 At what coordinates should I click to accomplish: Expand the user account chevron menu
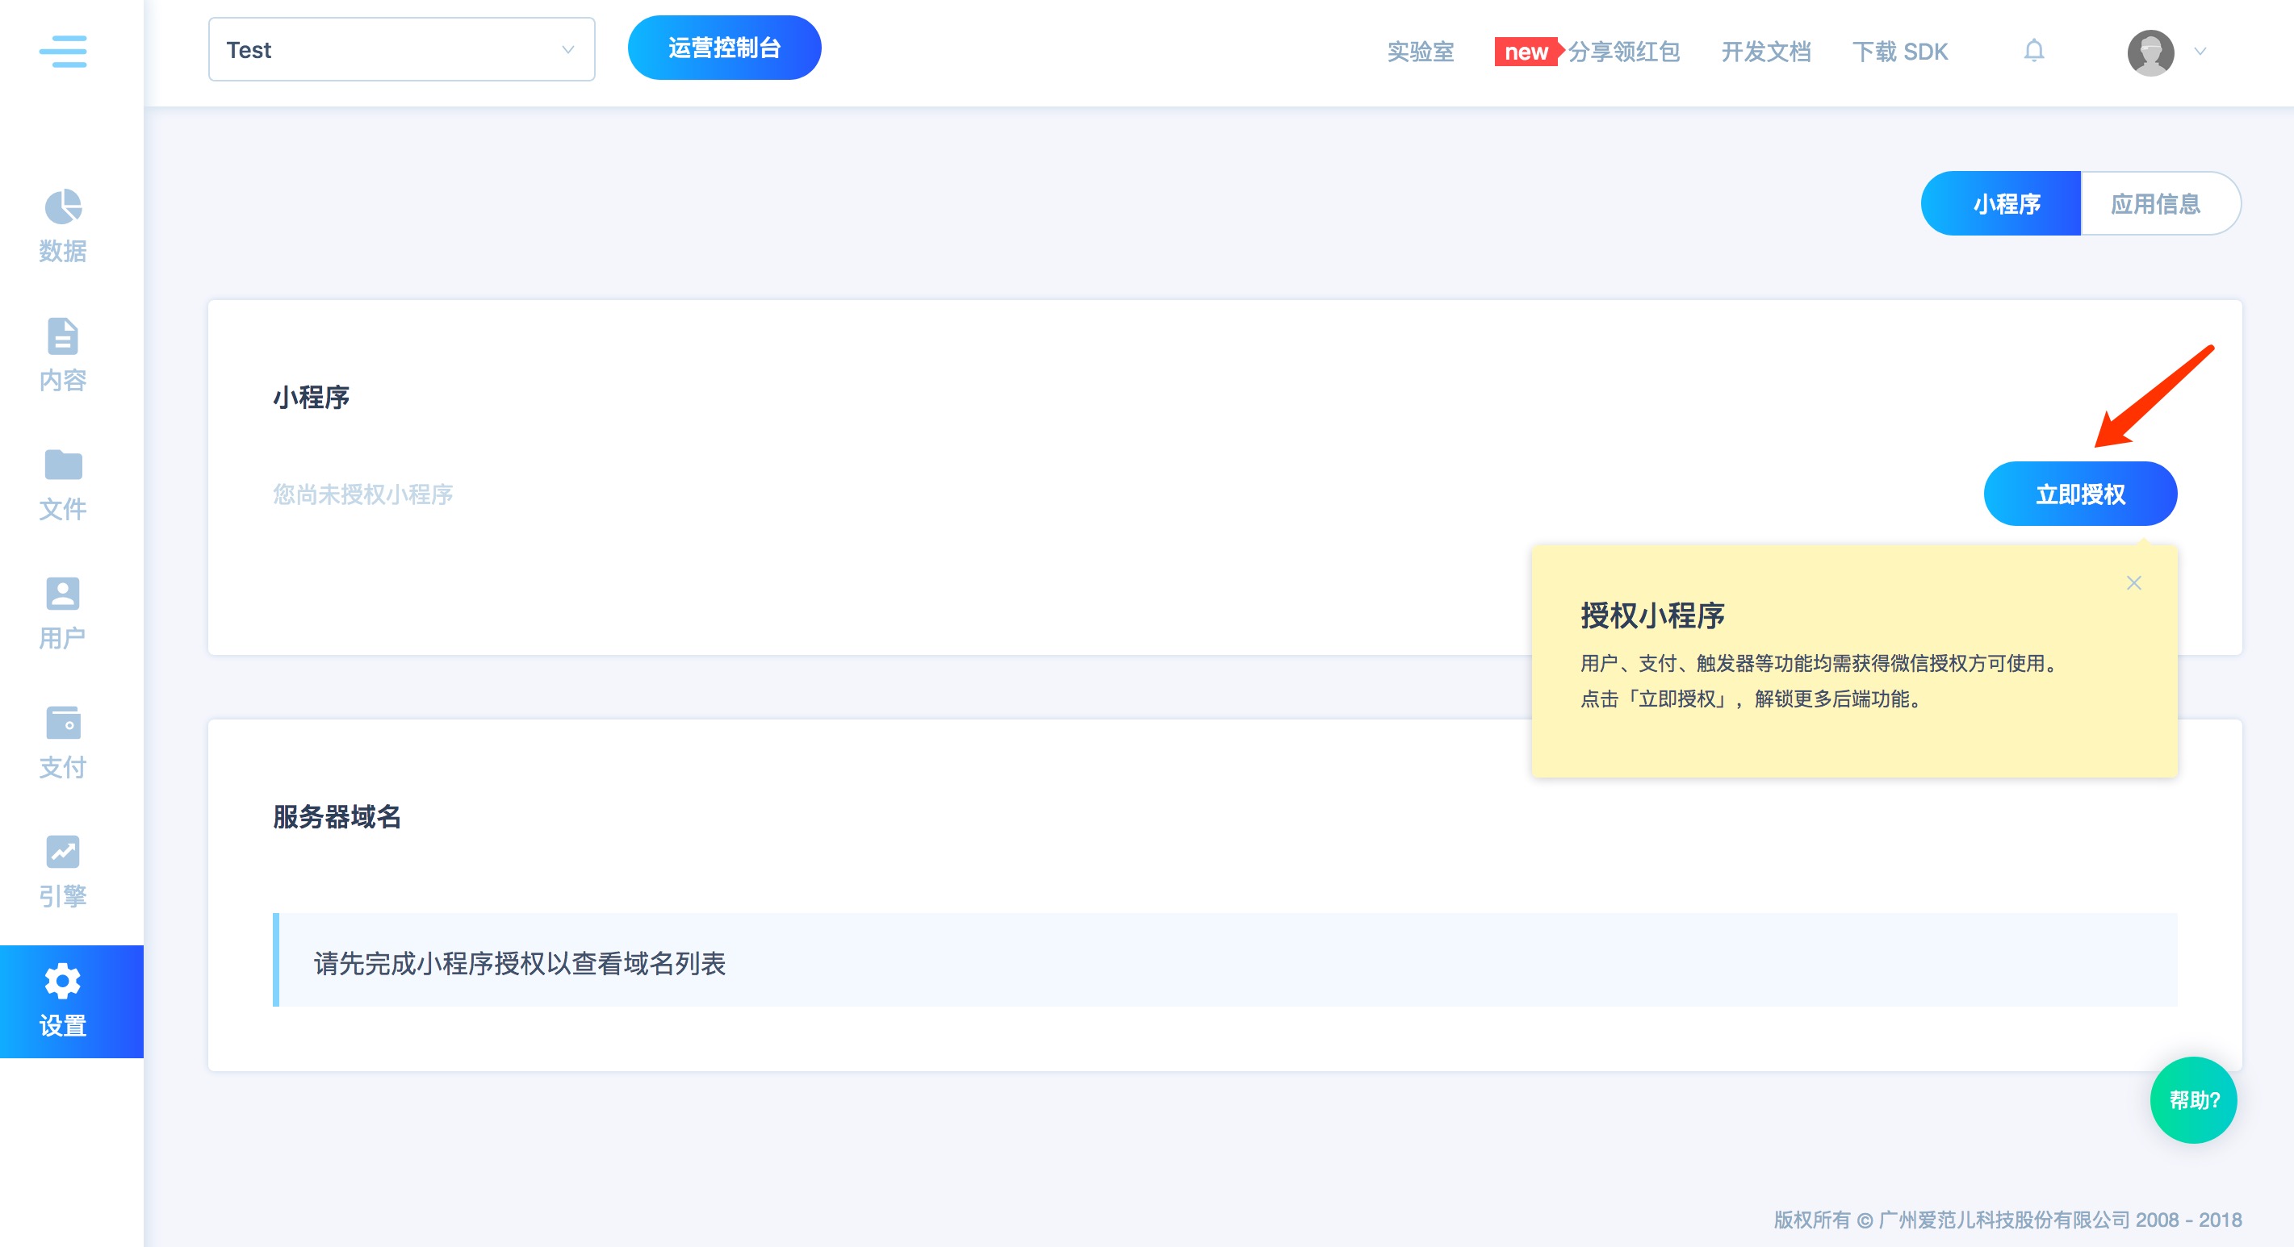tap(2200, 52)
